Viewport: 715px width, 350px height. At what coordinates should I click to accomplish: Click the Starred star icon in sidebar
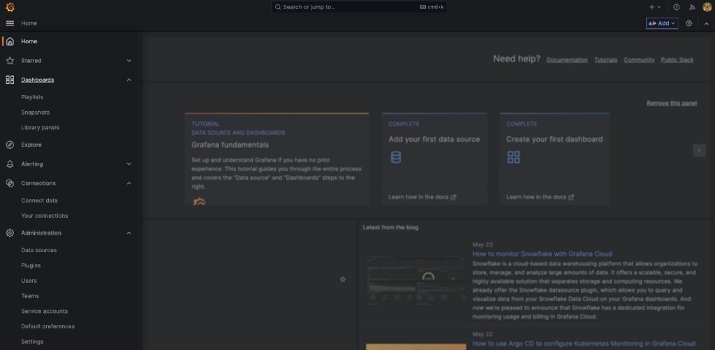10,60
